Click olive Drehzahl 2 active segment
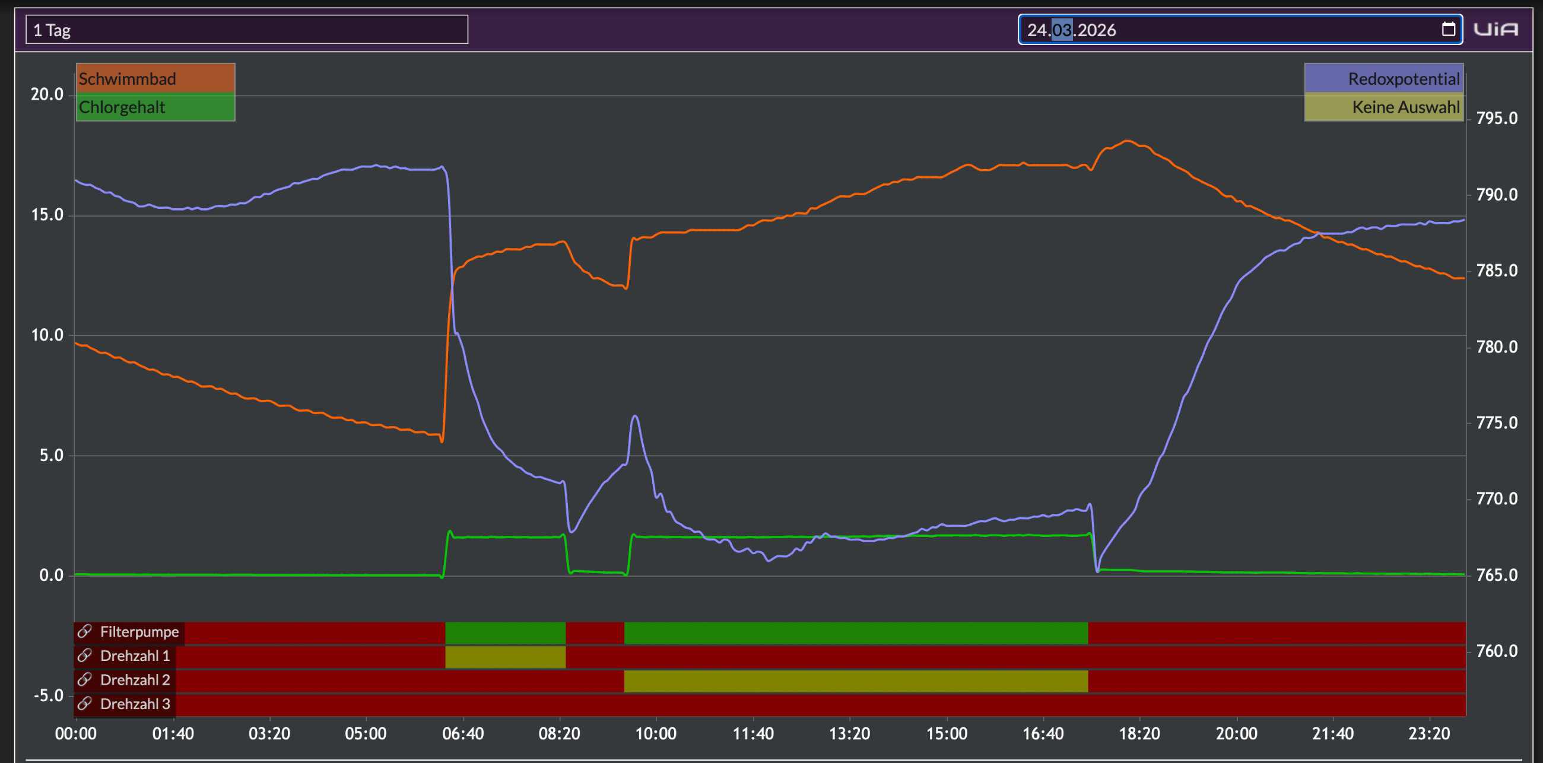Screen dimensions: 1543x763 (856, 681)
